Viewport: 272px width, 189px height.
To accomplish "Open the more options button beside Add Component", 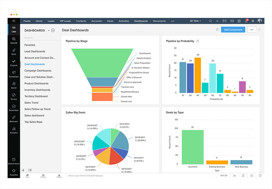I will (252, 30).
